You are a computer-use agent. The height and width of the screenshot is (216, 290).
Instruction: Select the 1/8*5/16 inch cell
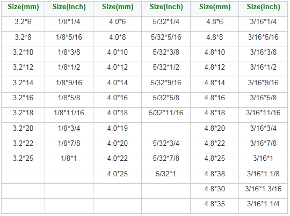(x=69, y=39)
